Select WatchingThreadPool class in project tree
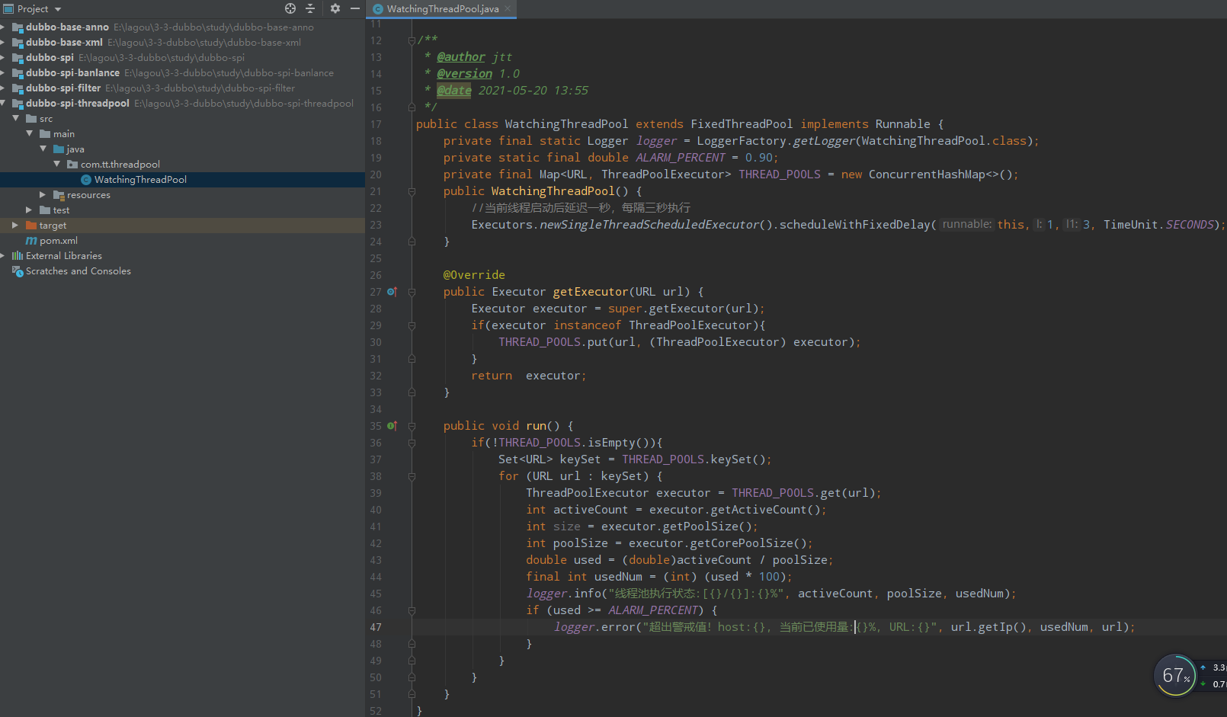Screen dimensions: 1227x717 140,180
